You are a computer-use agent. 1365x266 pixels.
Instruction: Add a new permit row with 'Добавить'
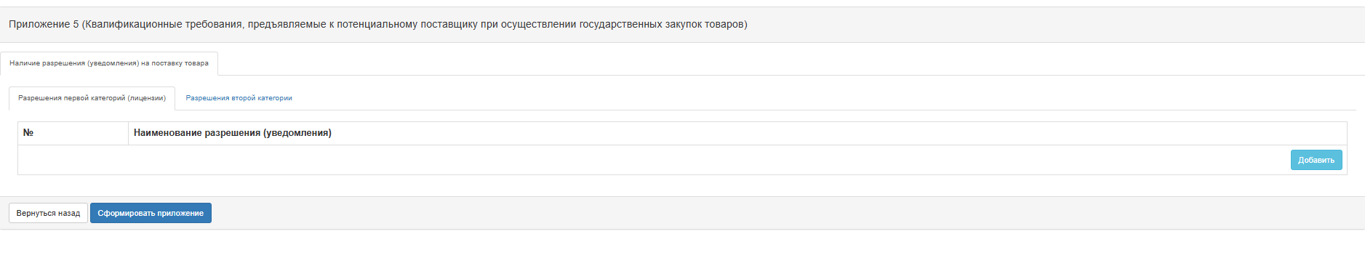[x=1316, y=160]
